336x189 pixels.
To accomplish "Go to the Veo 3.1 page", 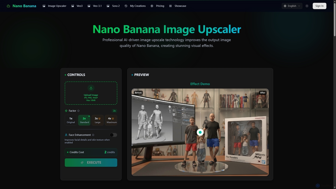I will (x=94, y=6).
